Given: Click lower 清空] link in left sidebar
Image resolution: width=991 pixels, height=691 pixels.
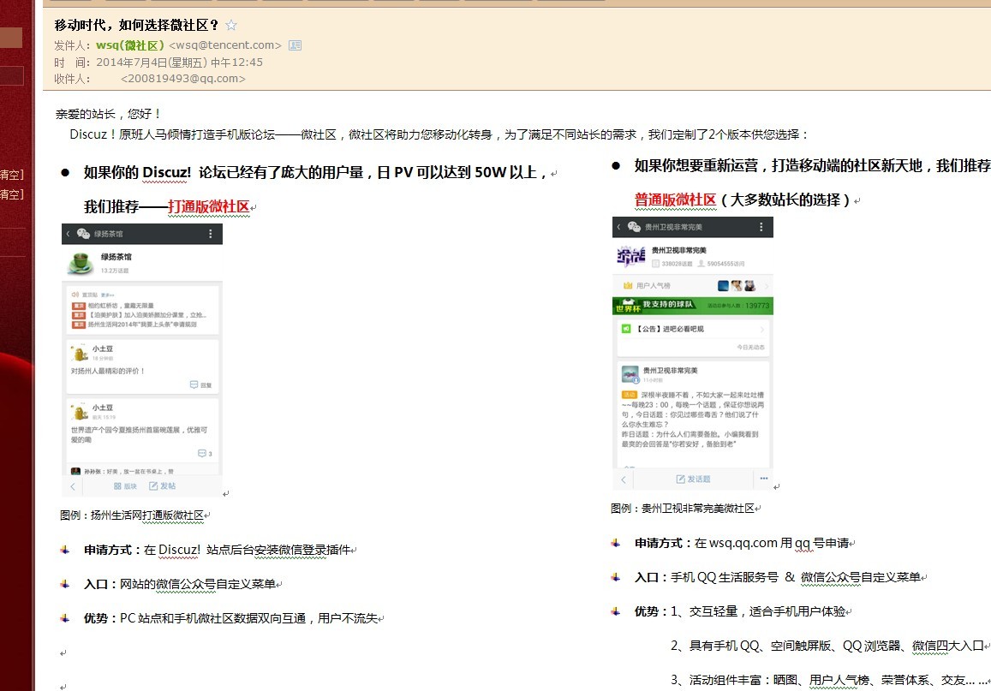Looking at the screenshot, I should (x=11, y=194).
